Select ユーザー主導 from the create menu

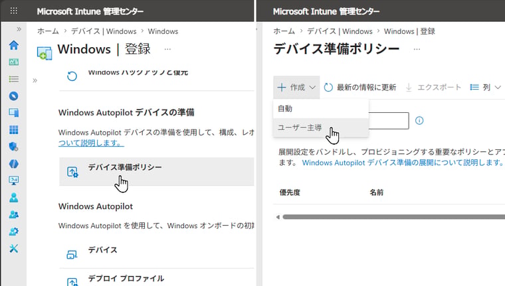point(321,127)
